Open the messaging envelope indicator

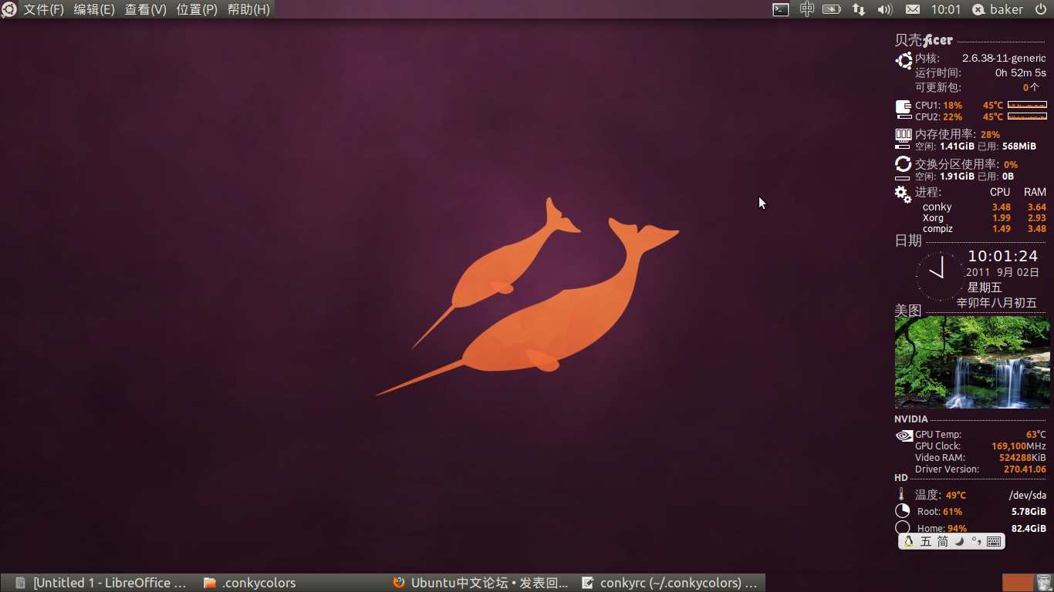[x=913, y=9]
